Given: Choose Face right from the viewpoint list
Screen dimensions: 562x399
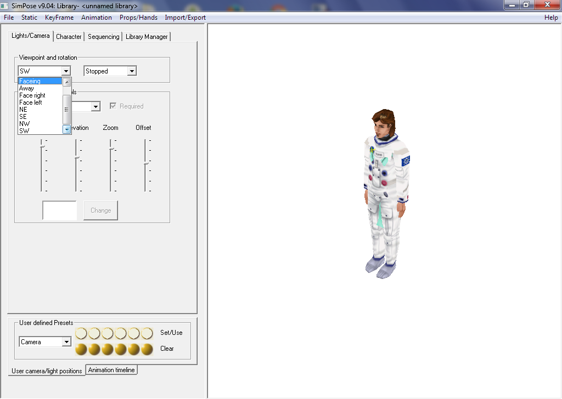Looking at the screenshot, I should (x=32, y=95).
